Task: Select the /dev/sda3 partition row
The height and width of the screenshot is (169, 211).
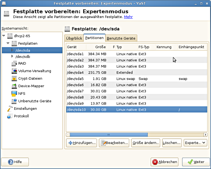Action: [137, 66]
